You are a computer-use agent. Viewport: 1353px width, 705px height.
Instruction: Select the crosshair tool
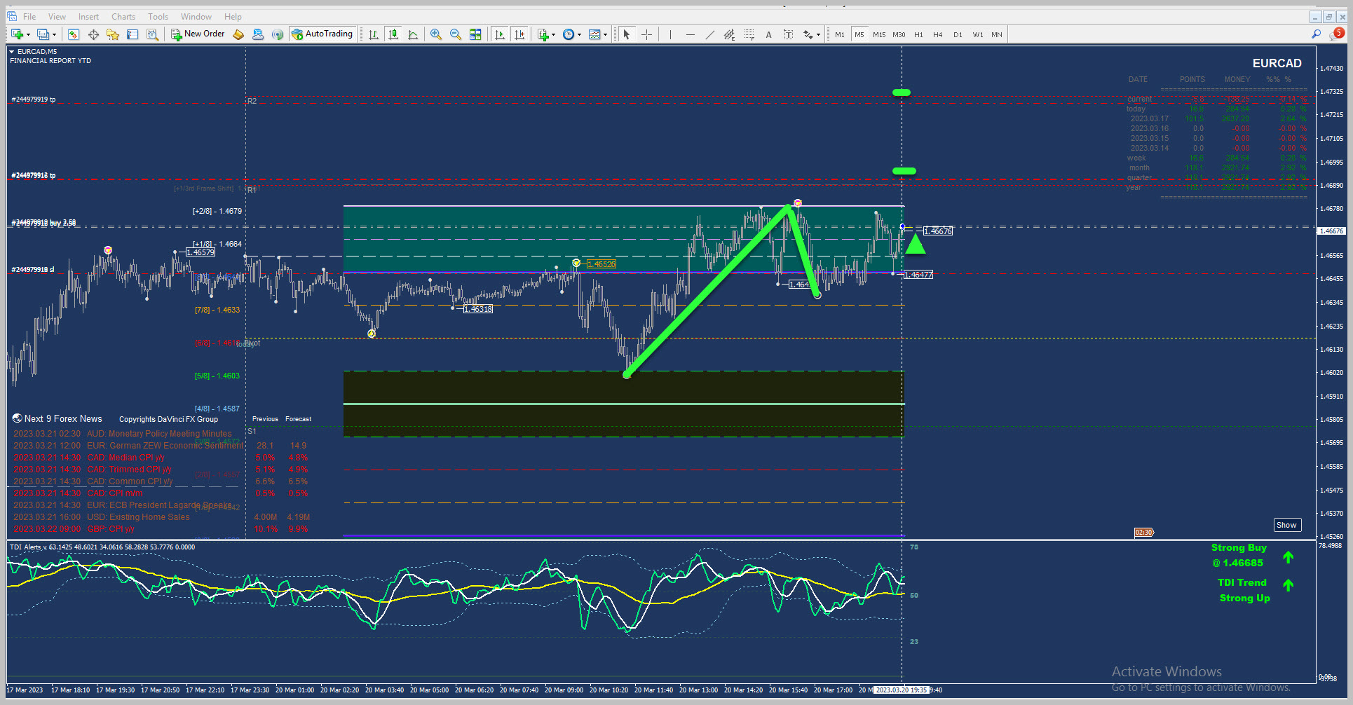(646, 34)
